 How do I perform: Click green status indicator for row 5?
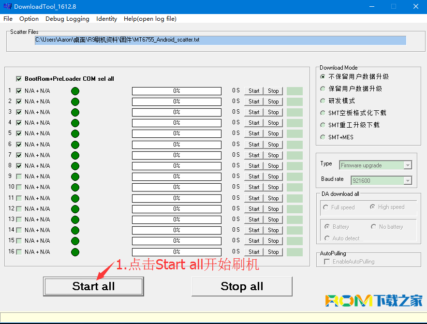pos(75,133)
